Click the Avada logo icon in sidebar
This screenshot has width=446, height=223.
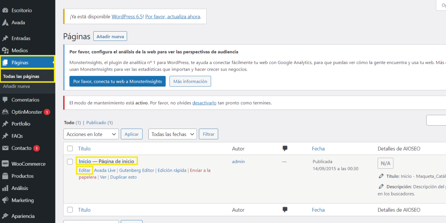pos(5,23)
